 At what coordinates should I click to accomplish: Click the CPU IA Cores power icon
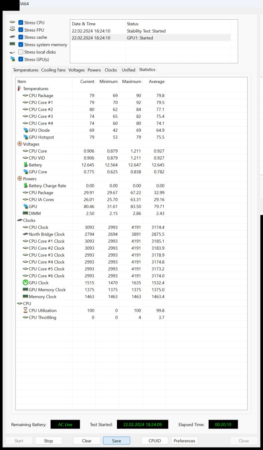click(25, 200)
